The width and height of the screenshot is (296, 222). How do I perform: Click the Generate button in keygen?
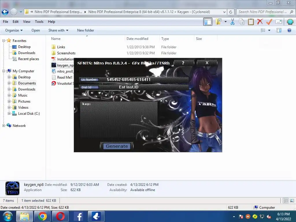coord(117,146)
